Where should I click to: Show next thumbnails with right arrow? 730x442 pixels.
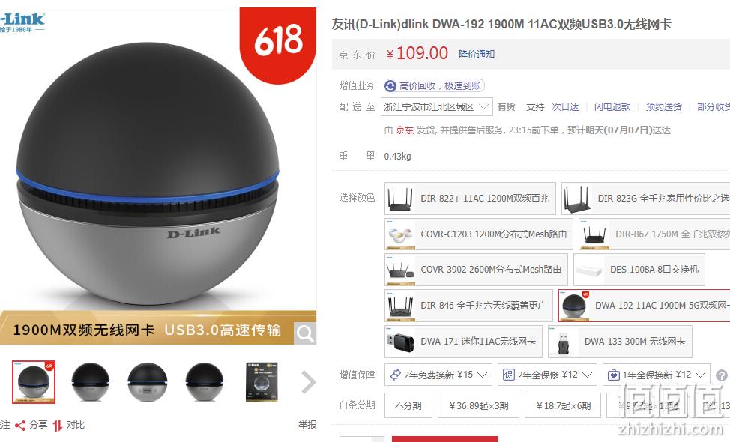pos(308,382)
